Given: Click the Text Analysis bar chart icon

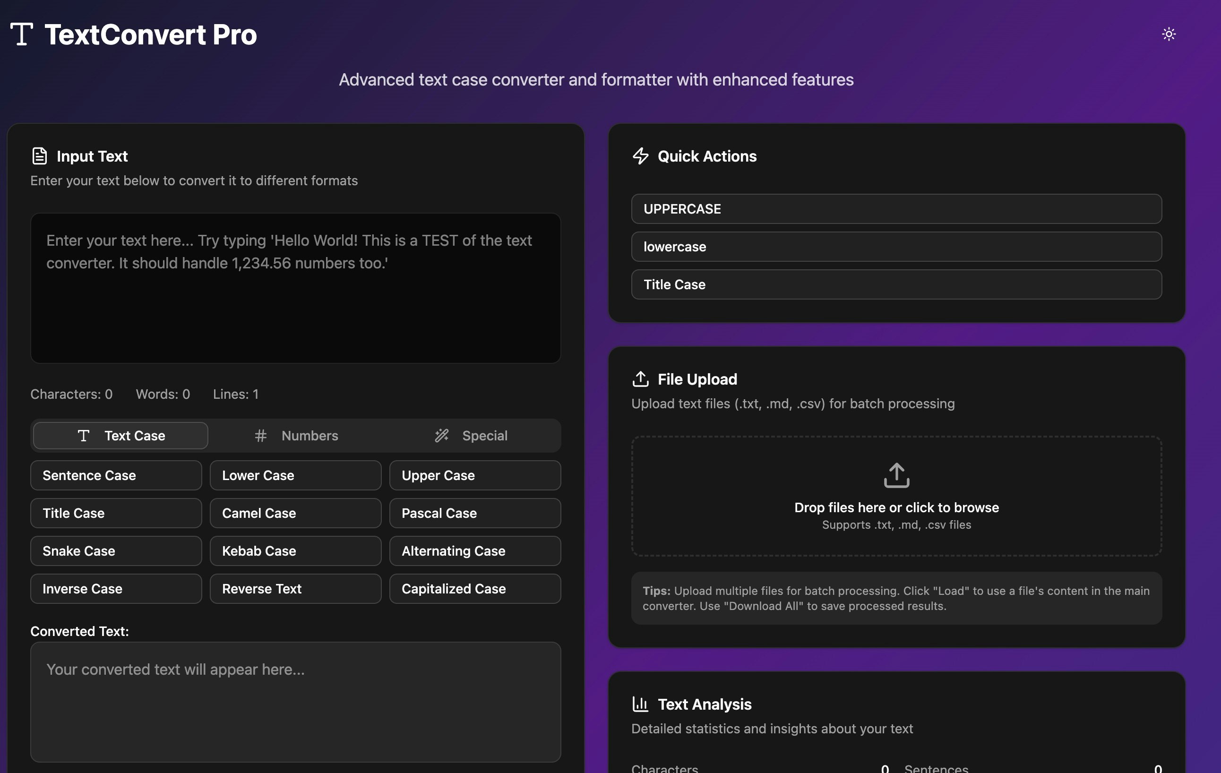Looking at the screenshot, I should coord(640,704).
